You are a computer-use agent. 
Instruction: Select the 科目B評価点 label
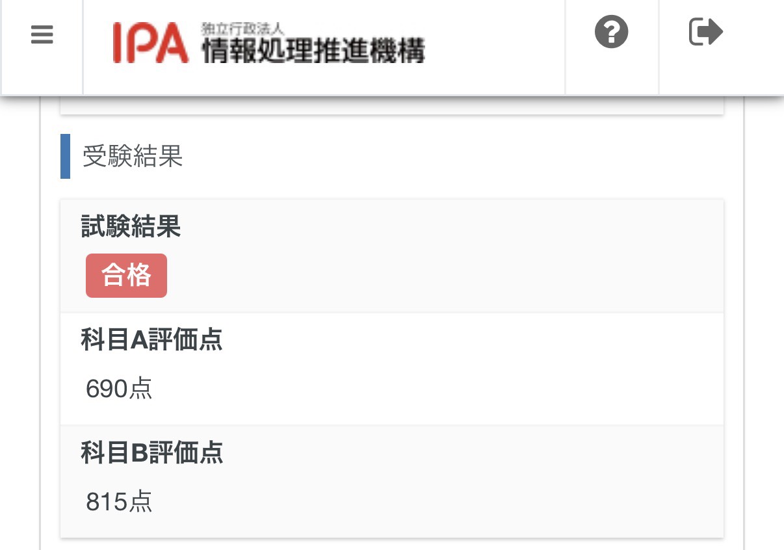coord(152,453)
